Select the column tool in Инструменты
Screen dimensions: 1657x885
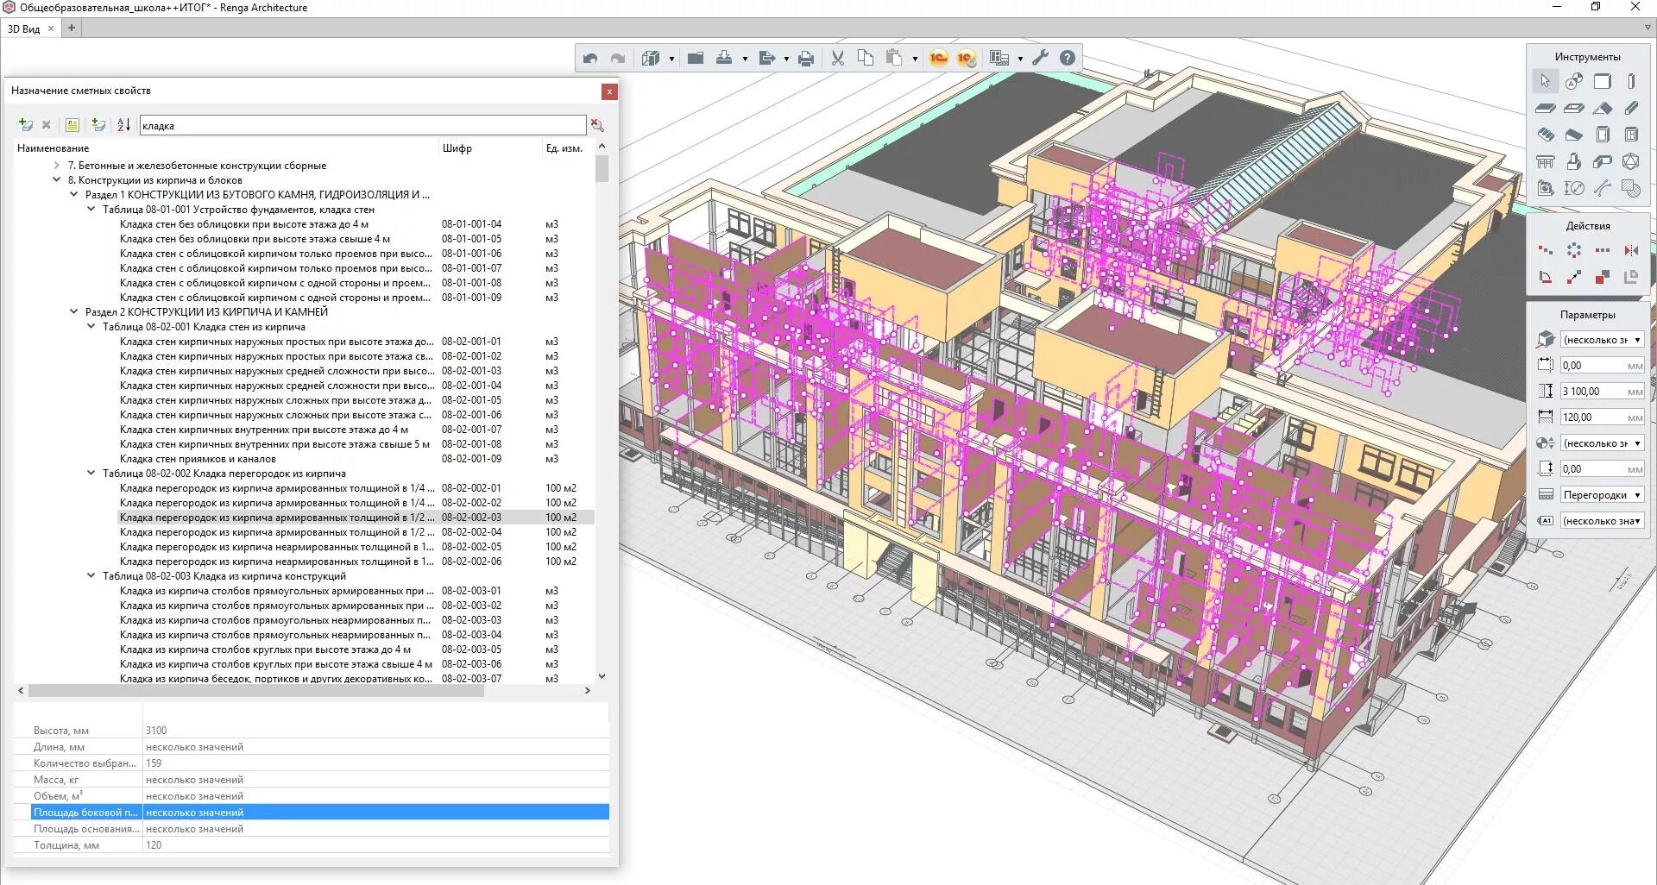click(1631, 81)
